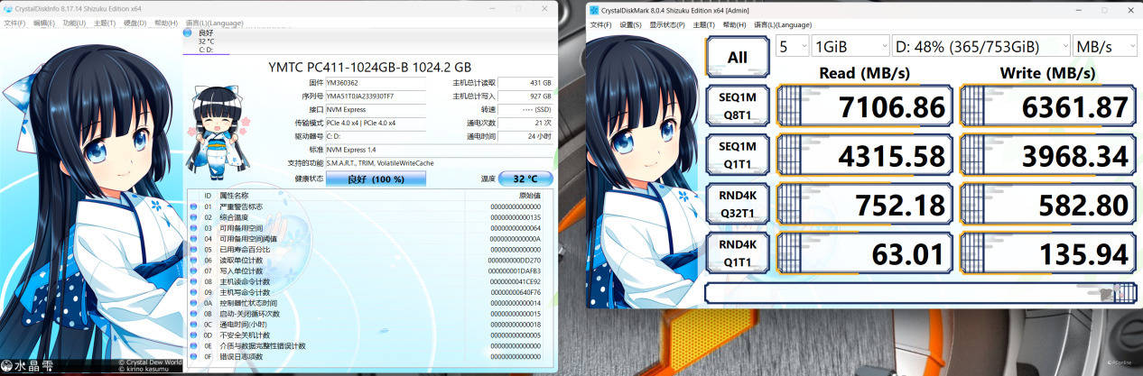Start the RND4K Q1T1 test
The width and height of the screenshot is (1143, 376).
tap(737, 252)
